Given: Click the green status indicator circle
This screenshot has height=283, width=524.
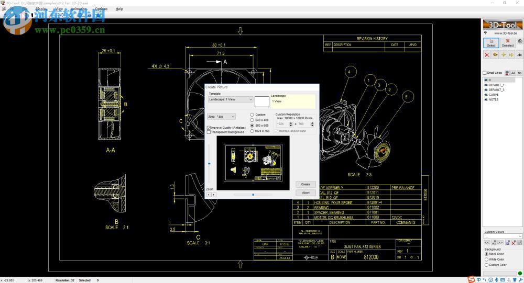Looking at the screenshot, I should 520,273.
